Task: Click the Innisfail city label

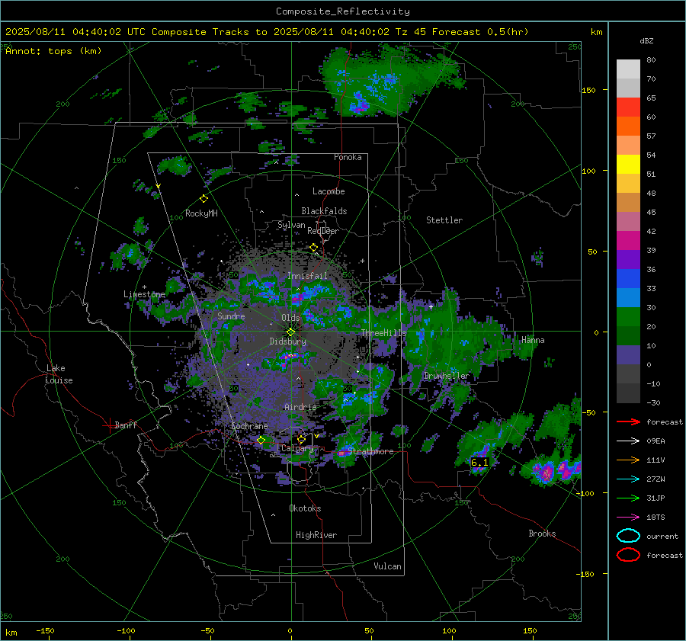Action: tap(307, 276)
